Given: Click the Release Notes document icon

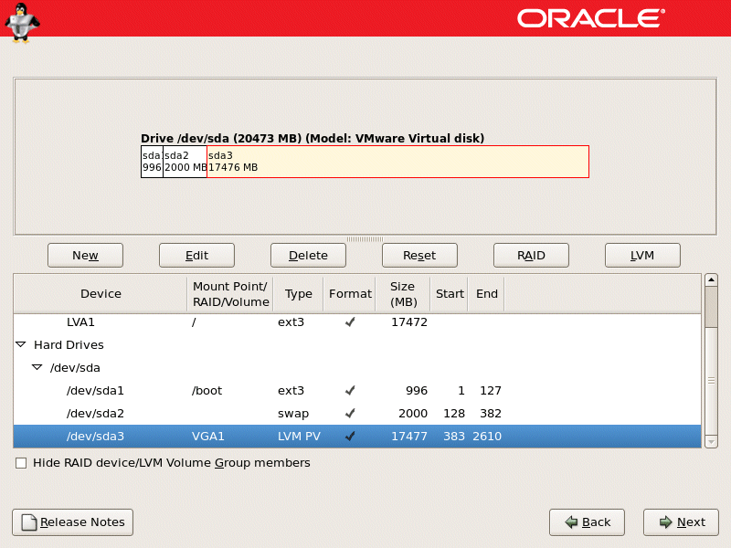Looking at the screenshot, I should coord(29,522).
